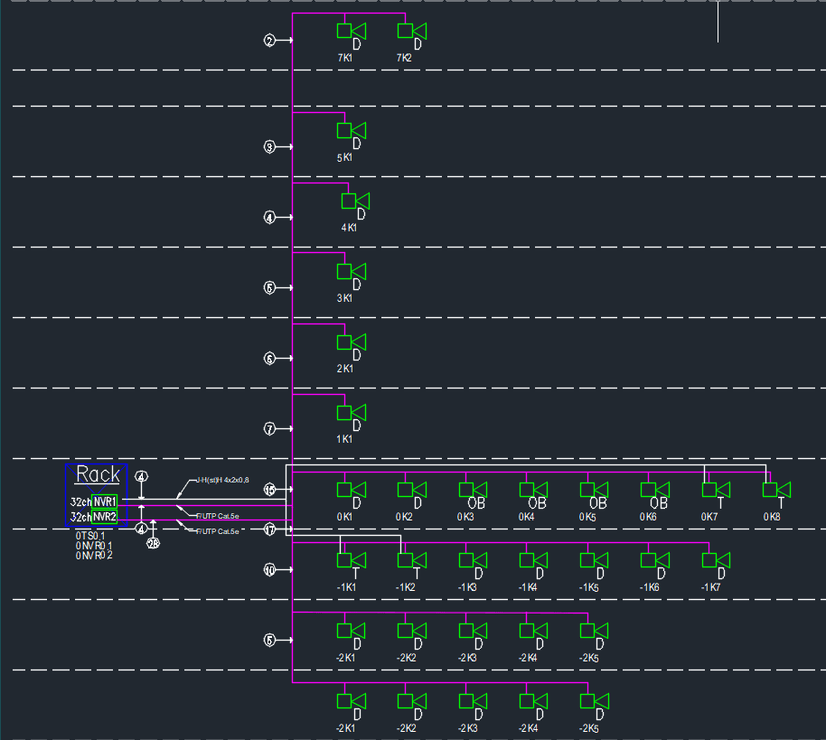826x740 pixels.
Task: Select the circled number 2 marker
Action: [269, 41]
